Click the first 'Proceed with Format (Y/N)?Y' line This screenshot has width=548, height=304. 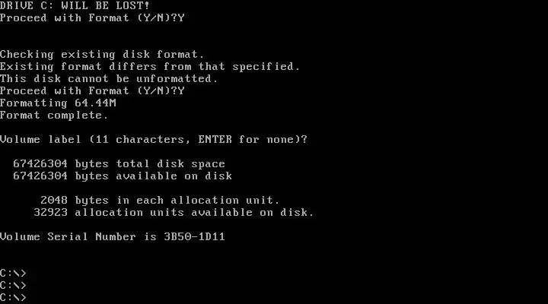(92, 18)
